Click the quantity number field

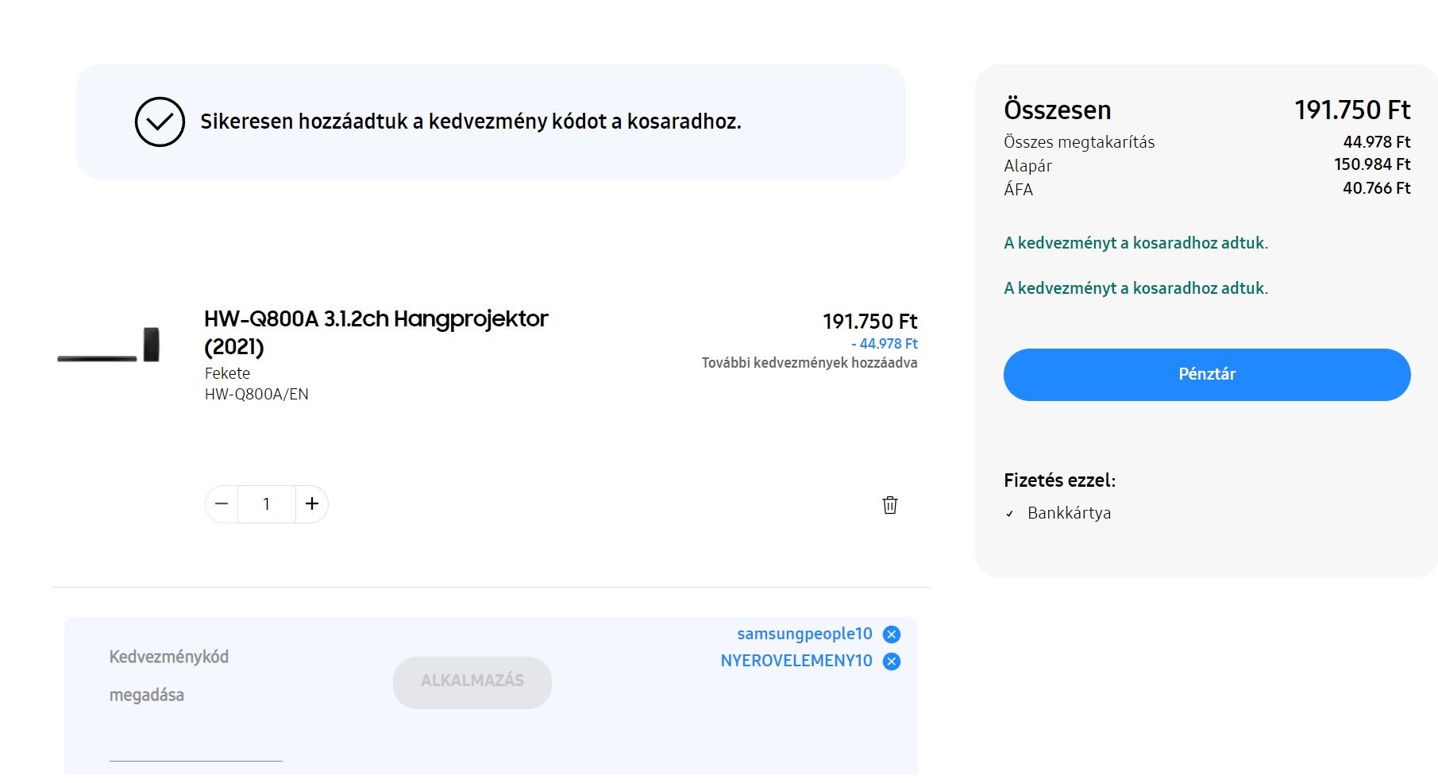click(267, 504)
